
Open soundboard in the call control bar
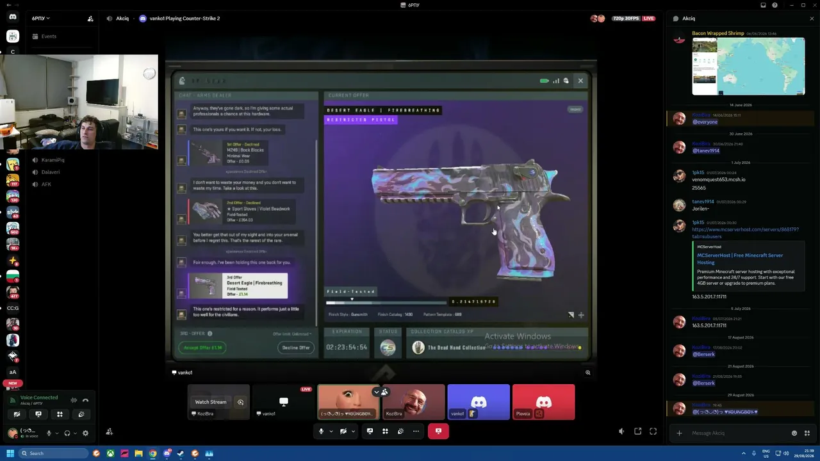pos(400,432)
